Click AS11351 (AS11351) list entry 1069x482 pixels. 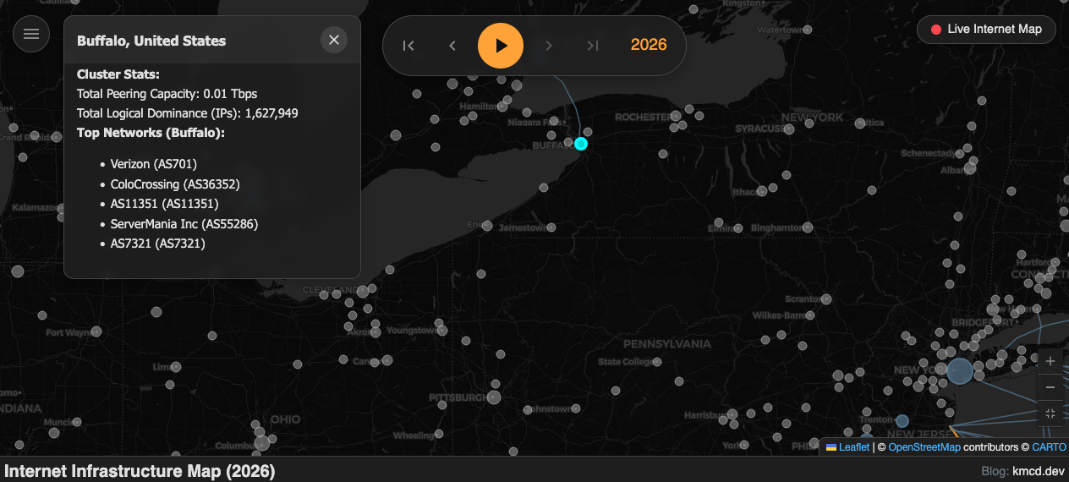pyautogui.click(x=164, y=204)
